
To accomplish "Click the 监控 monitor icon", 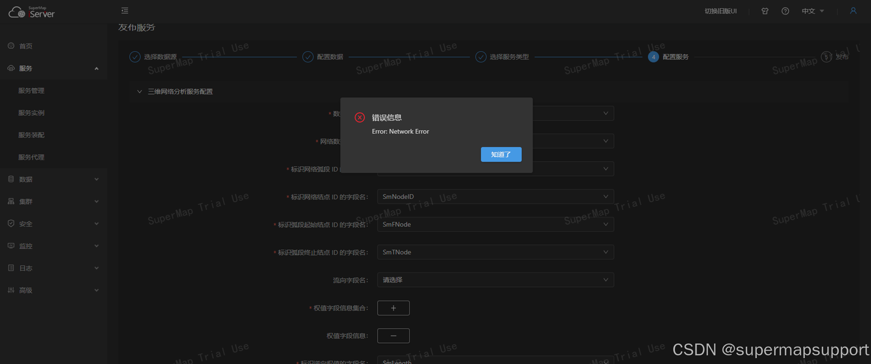I will click(x=11, y=245).
